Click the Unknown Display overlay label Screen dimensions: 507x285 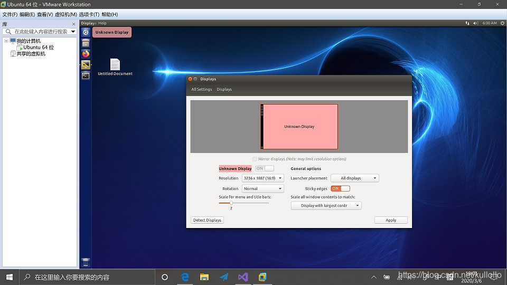[112, 32]
